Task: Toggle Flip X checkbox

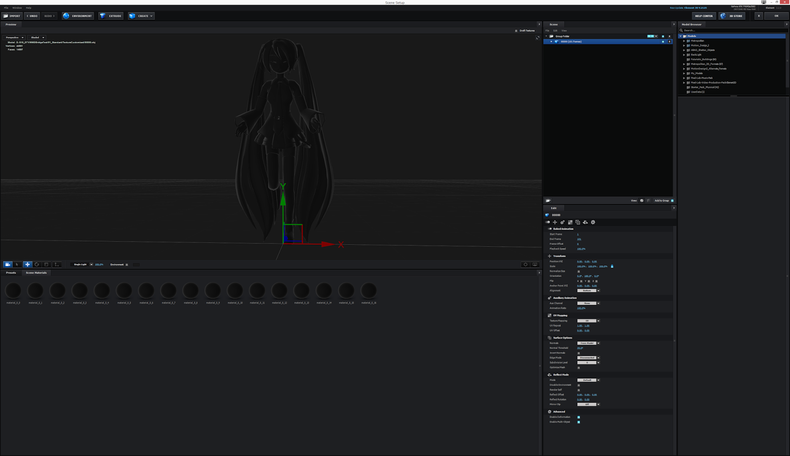Action: coord(581,281)
